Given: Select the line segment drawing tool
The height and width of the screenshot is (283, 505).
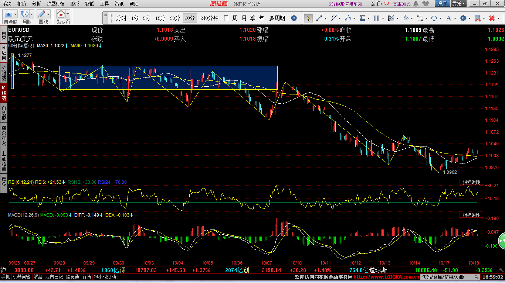Looking at the screenshot, I should coord(319,18).
